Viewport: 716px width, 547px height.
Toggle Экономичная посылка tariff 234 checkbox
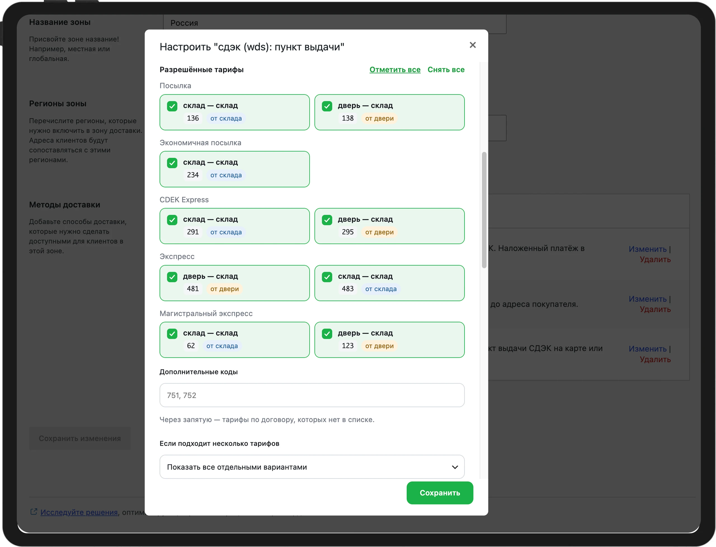point(172,163)
